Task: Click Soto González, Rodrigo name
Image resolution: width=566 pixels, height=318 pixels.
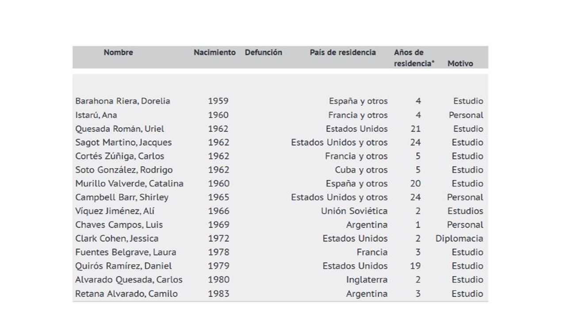Action: tap(124, 170)
